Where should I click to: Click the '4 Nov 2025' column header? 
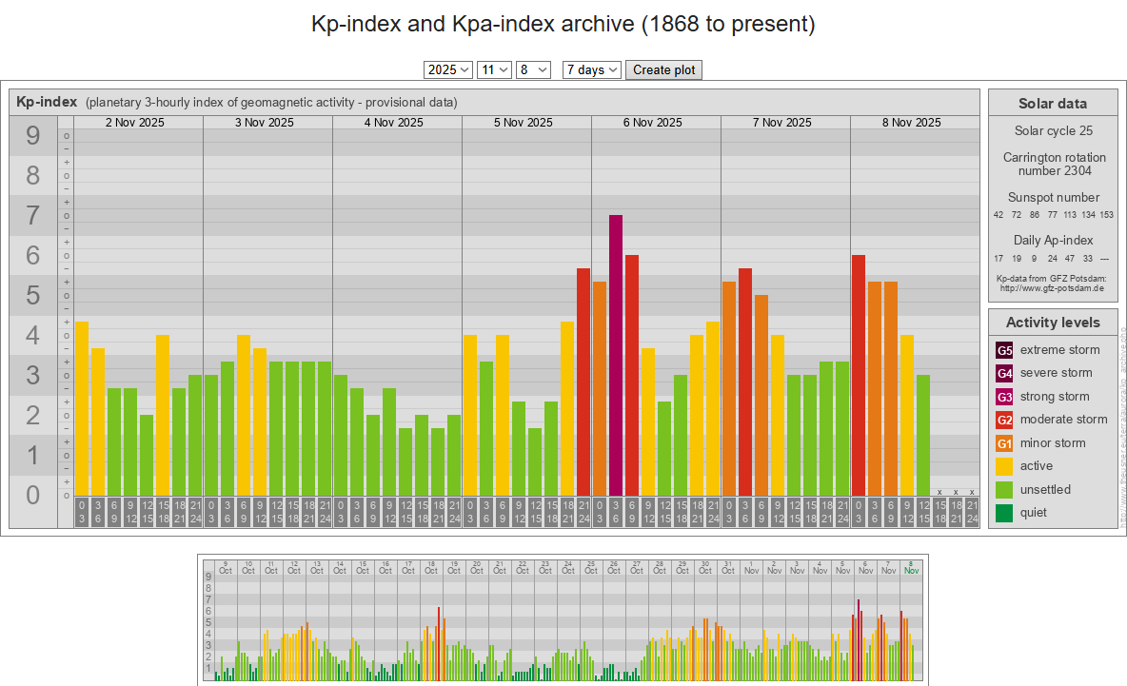coord(394,123)
